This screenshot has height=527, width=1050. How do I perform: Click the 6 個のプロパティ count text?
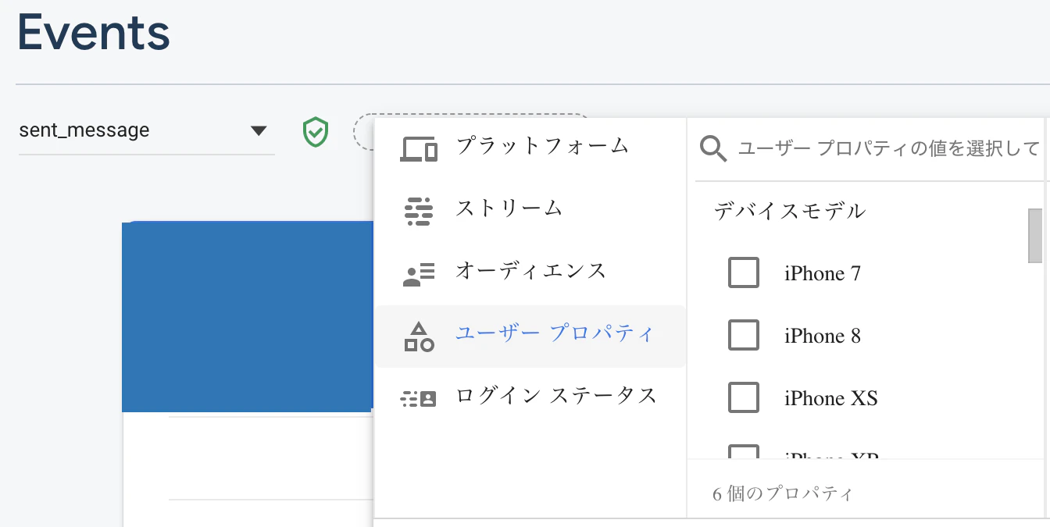click(x=783, y=493)
